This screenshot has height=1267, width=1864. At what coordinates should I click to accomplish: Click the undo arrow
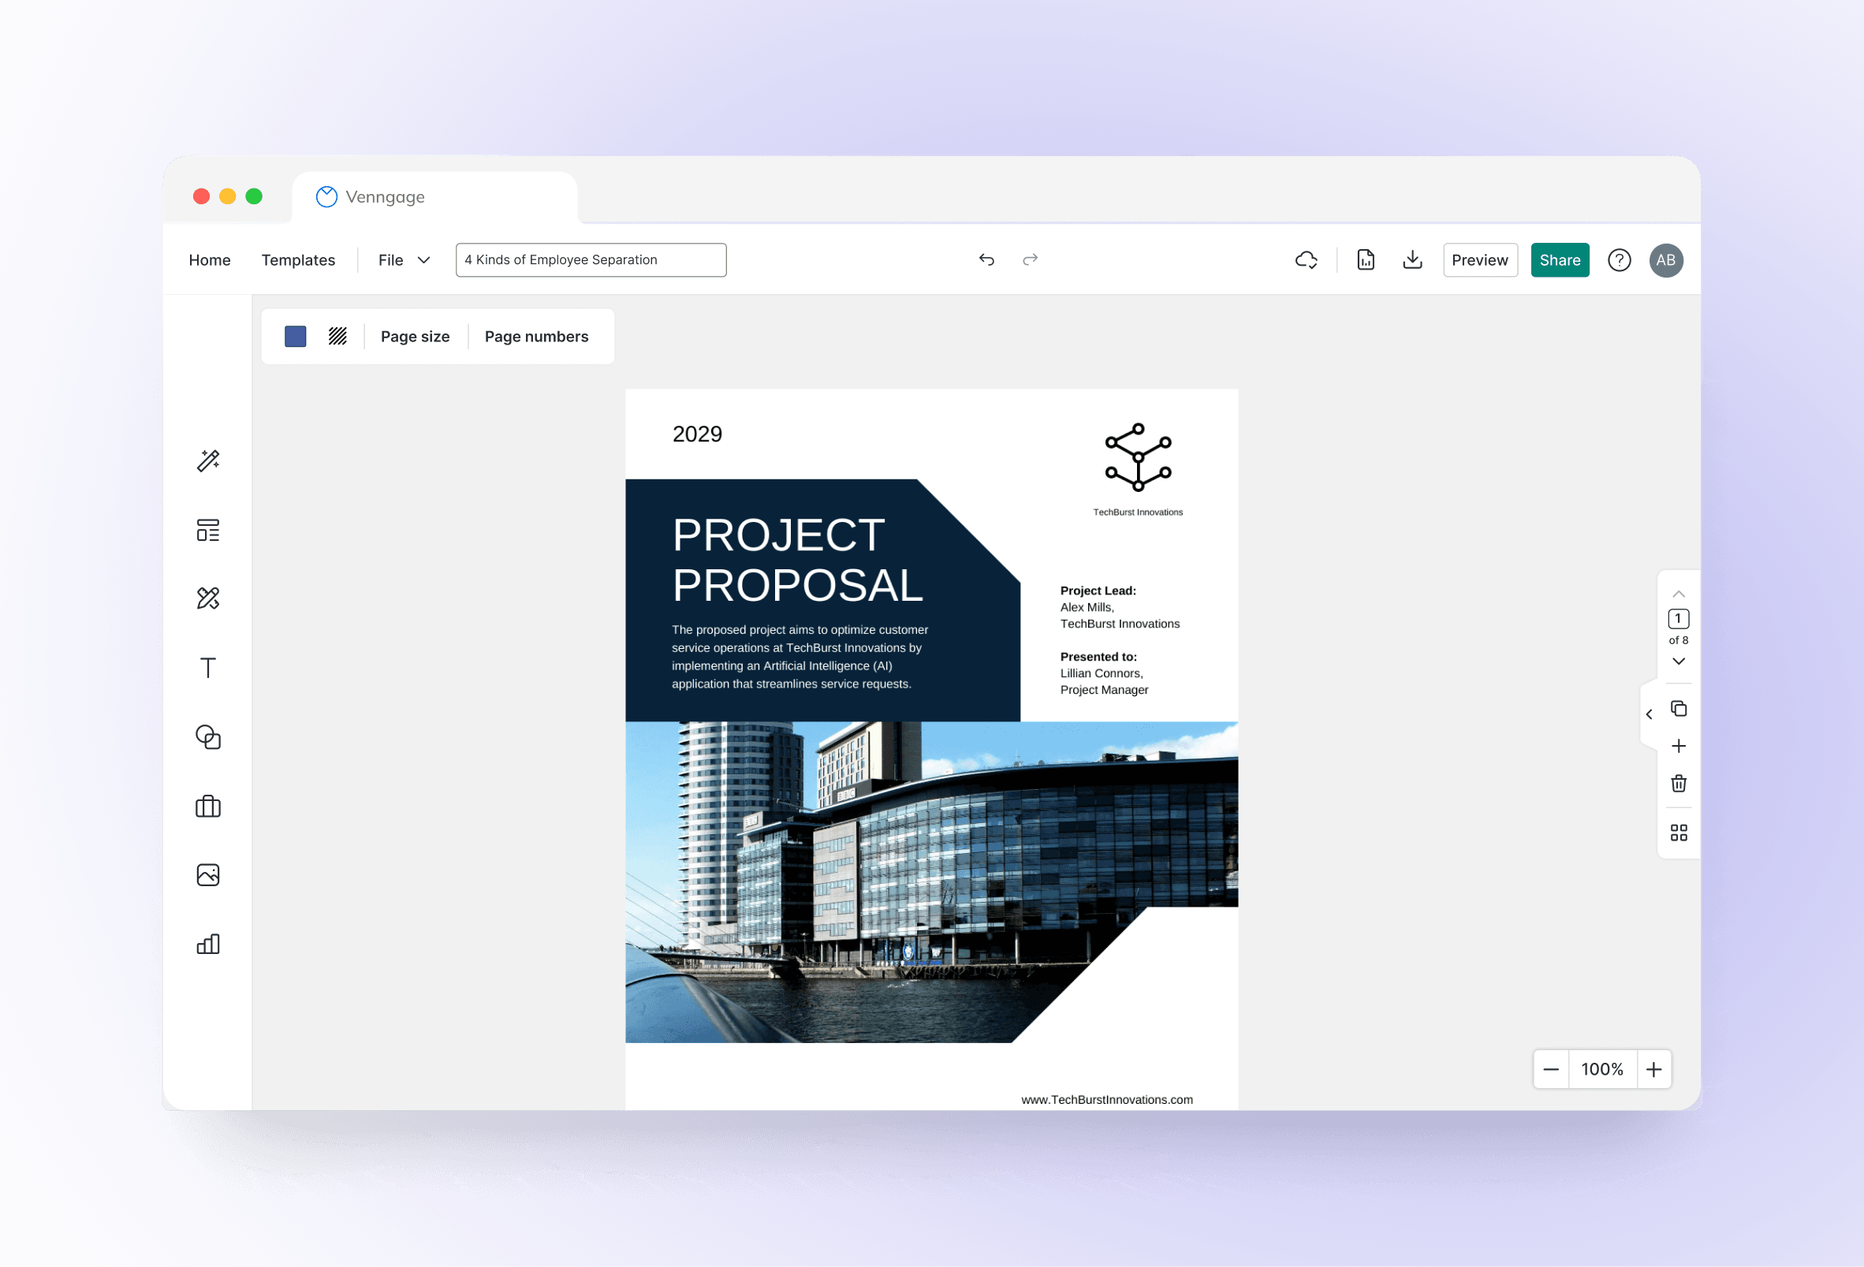(x=986, y=259)
